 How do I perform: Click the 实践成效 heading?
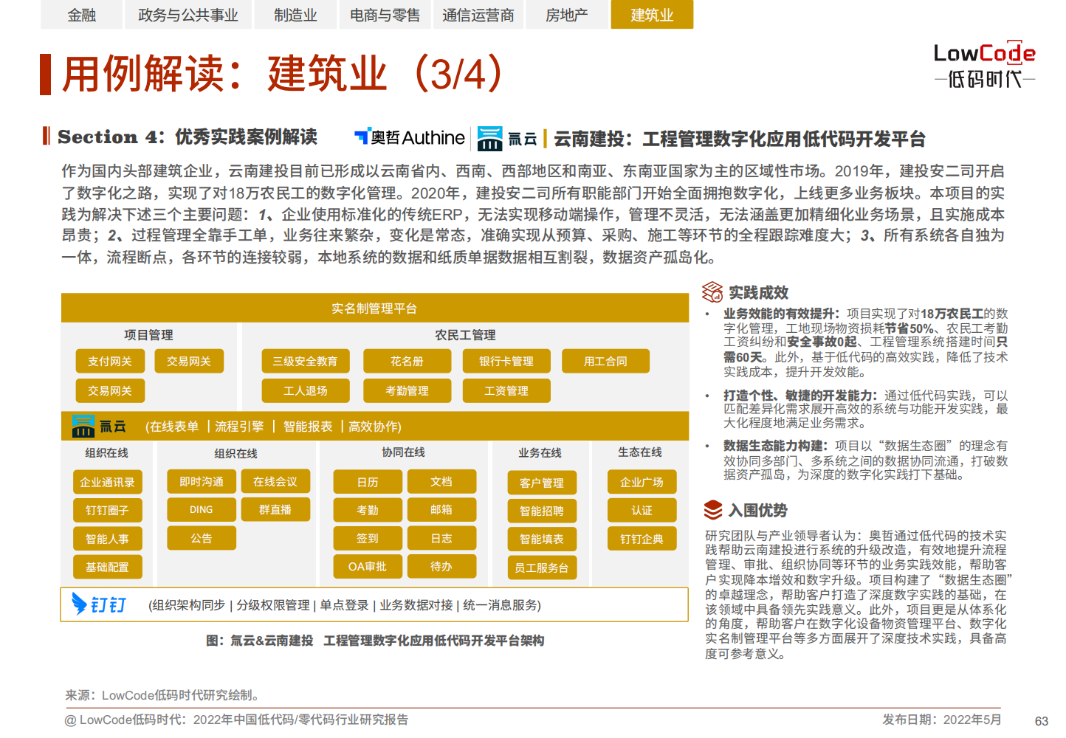click(x=758, y=292)
